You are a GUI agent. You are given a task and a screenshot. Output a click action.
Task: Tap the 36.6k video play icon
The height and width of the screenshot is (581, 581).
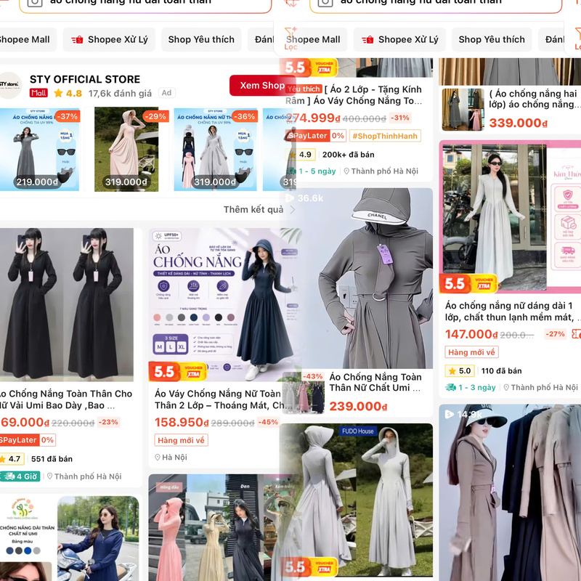pyautogui.click(x=290, y=198)
